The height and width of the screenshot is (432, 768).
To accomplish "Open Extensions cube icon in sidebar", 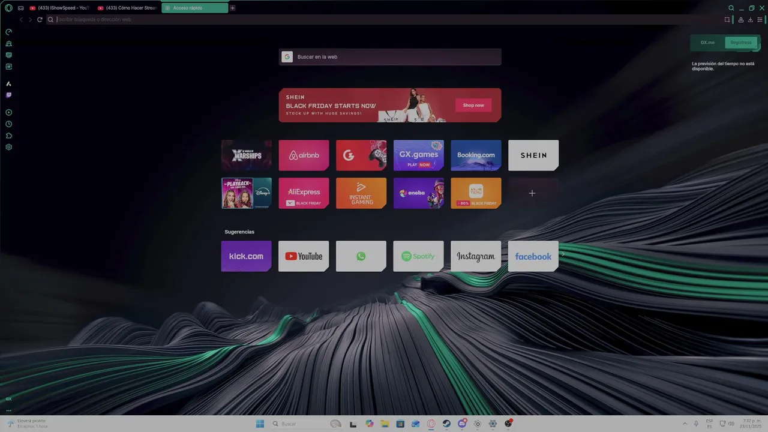I will tap(8, 136).
